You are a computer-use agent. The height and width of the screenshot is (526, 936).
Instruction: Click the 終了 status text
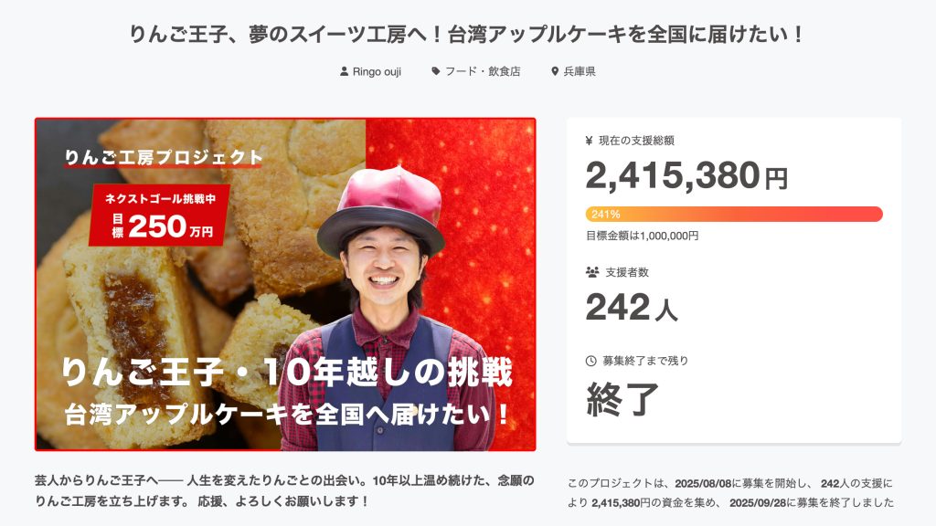[x=622, y=399]
